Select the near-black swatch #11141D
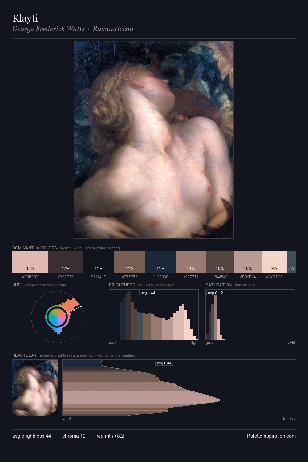The image size is (308, 462). [99, 262]
